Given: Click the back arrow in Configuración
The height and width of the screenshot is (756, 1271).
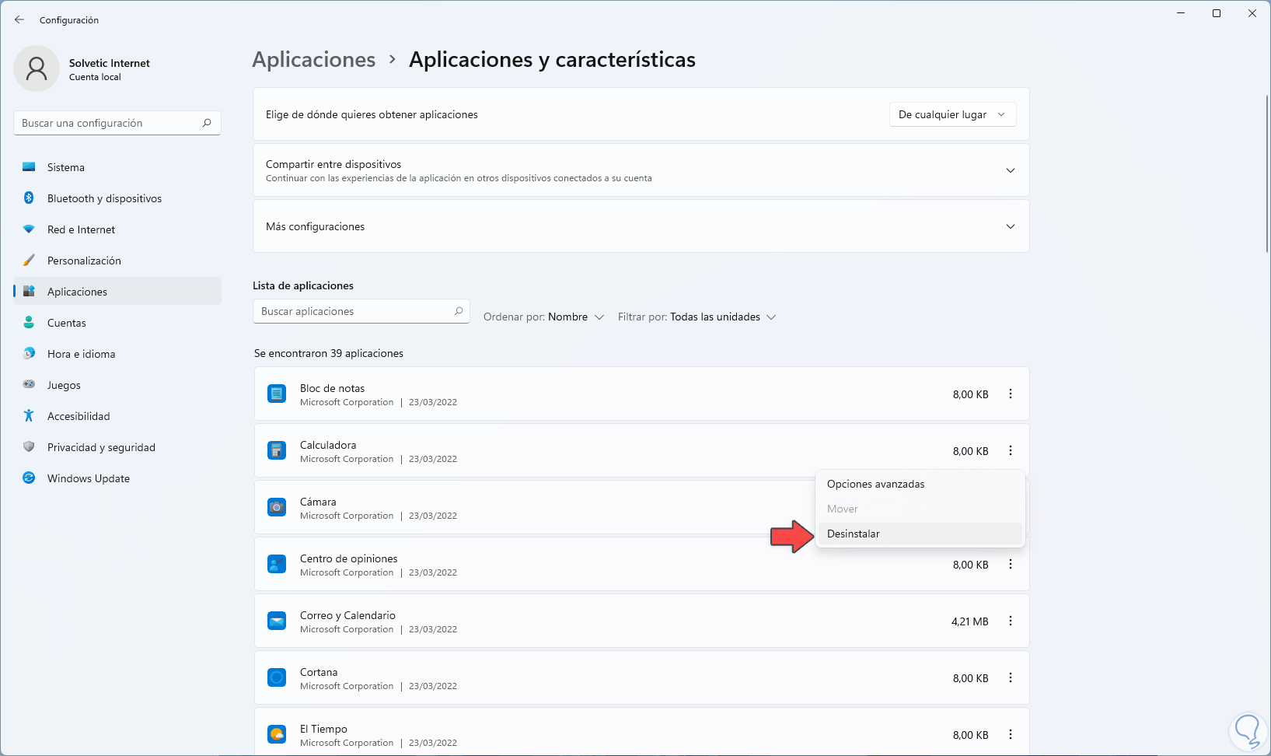Looking at the screenshot, I should [19, 19].
